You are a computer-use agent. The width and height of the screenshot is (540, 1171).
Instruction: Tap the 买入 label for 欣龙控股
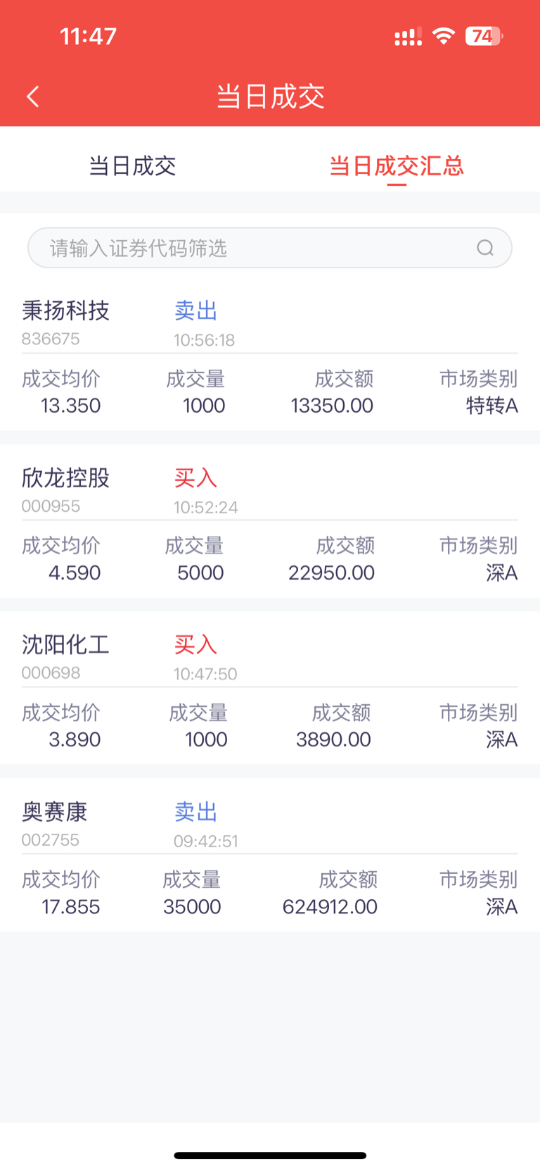pos(195,478)
